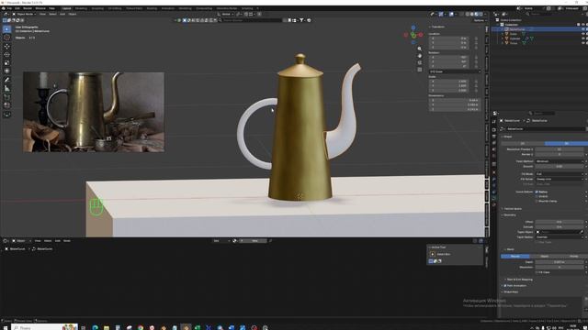Open the Object Data curve properties tab
This screenshot has width=588, height=330.
tap(494, 198)
